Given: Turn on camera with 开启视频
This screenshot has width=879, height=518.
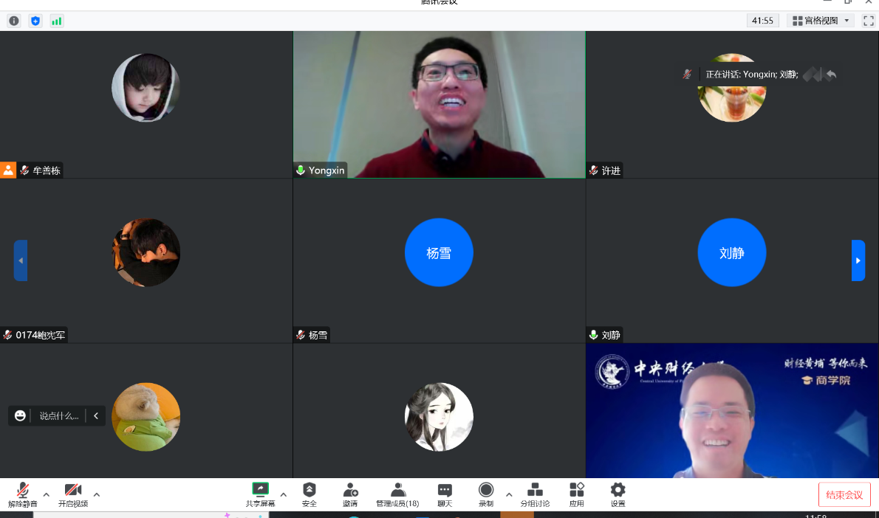Looking at the screenshot, I should tap(73, 494).
